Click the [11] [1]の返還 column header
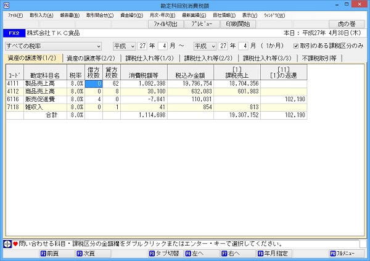 [284, 72]
